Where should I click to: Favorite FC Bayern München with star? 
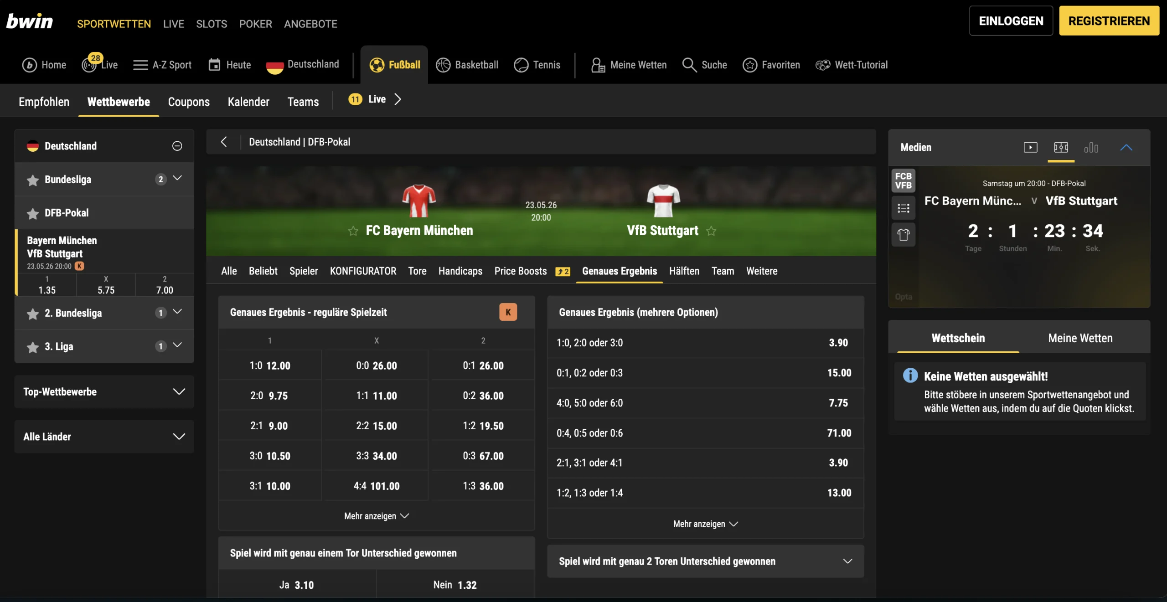click(x=353, y=231)
